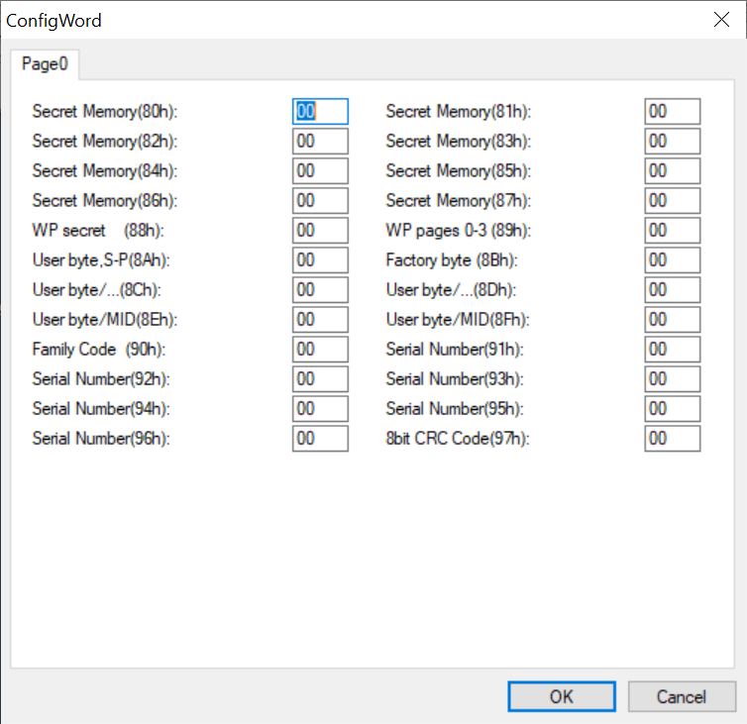Click the User byte,S-P(8Ah) input
Image resolution: width=747 pixels, height=724 pixels.
click(320, 260)
